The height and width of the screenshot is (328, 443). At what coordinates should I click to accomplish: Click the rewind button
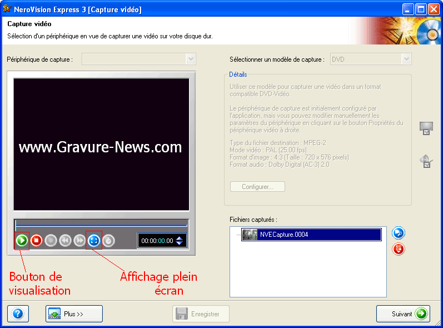pyautogui.click(x=65, y=240)
